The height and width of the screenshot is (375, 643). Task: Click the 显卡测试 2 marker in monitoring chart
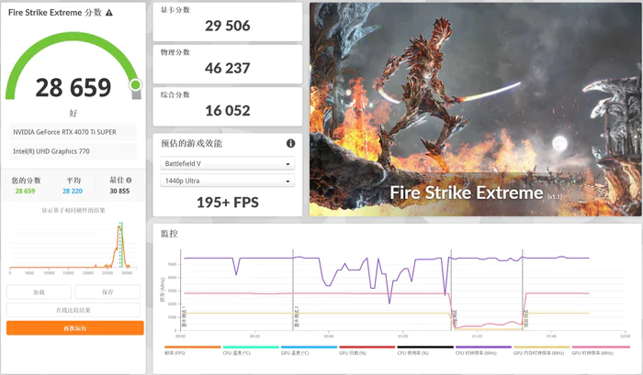[297, 316]
